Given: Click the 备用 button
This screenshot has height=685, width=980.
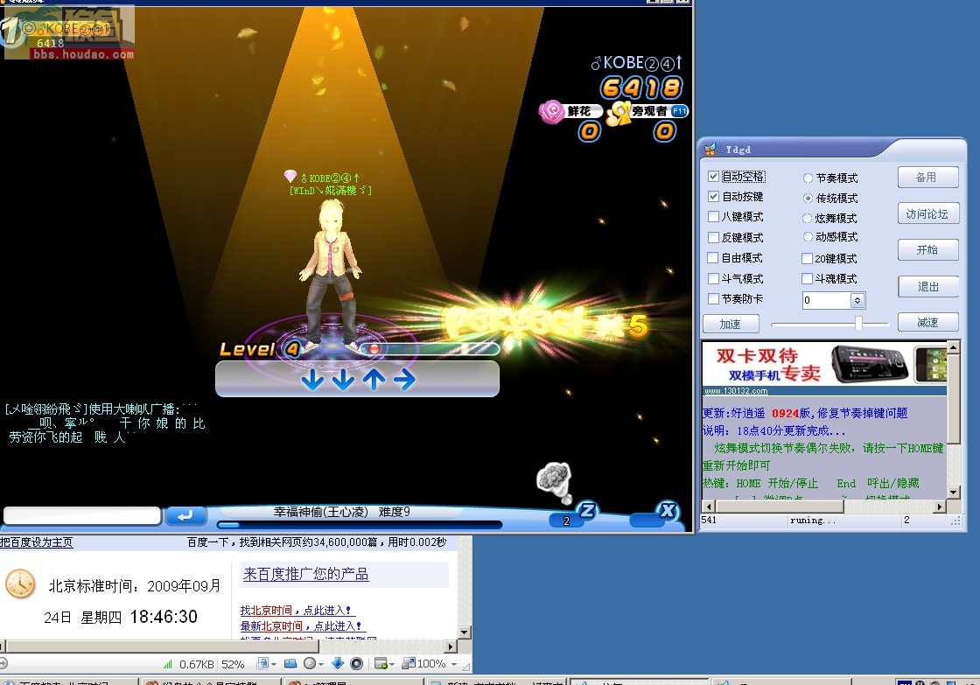Looking at the screenshot, I should point(928,178).
